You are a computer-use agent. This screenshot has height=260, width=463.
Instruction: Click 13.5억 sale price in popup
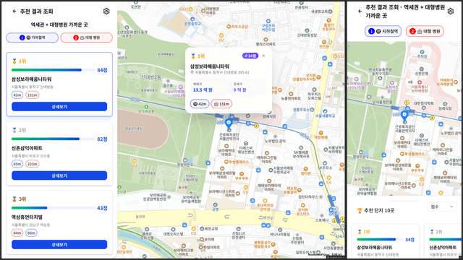[203, 90]
